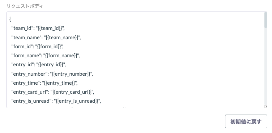Click the "team_id" line in textarea
The width and height of the screenshot is (272, 133).
[38, 28]
